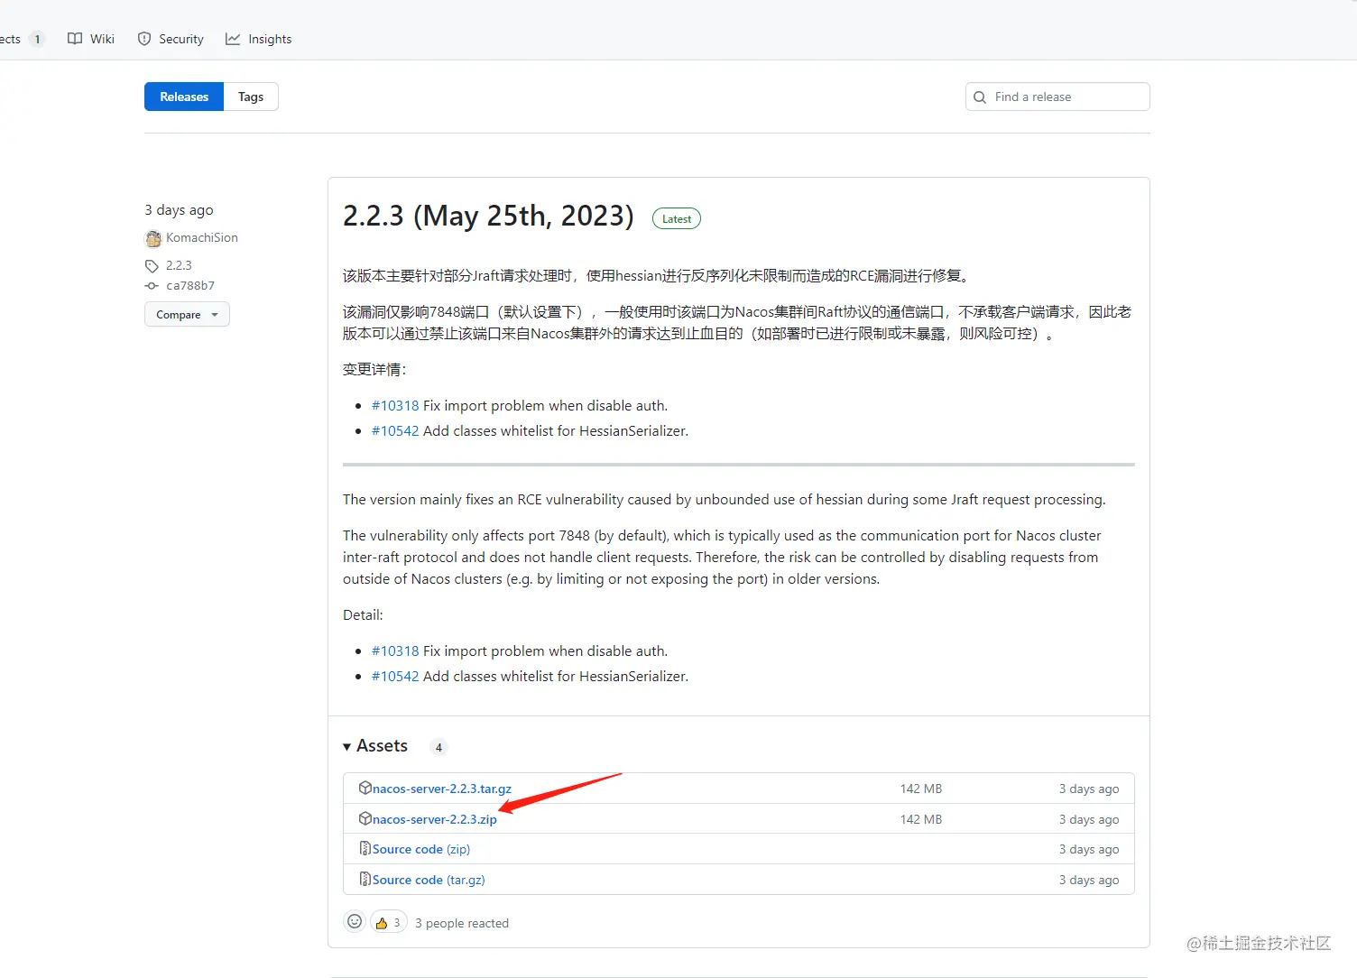Download nacos-server-2.2.3.zip
The height and width of the screenshot is (978, 1357).
435,819
